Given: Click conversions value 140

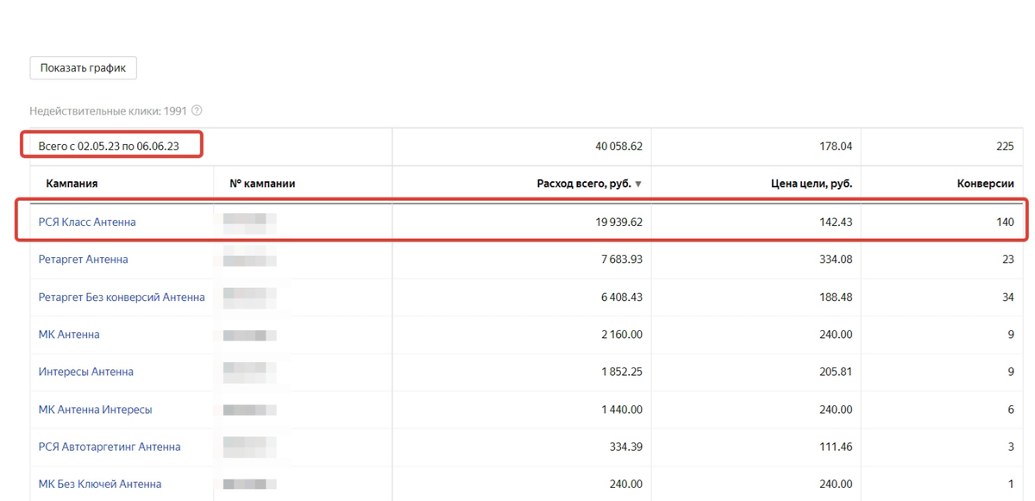Looking at the screenshot, I should click(1005, 222).
